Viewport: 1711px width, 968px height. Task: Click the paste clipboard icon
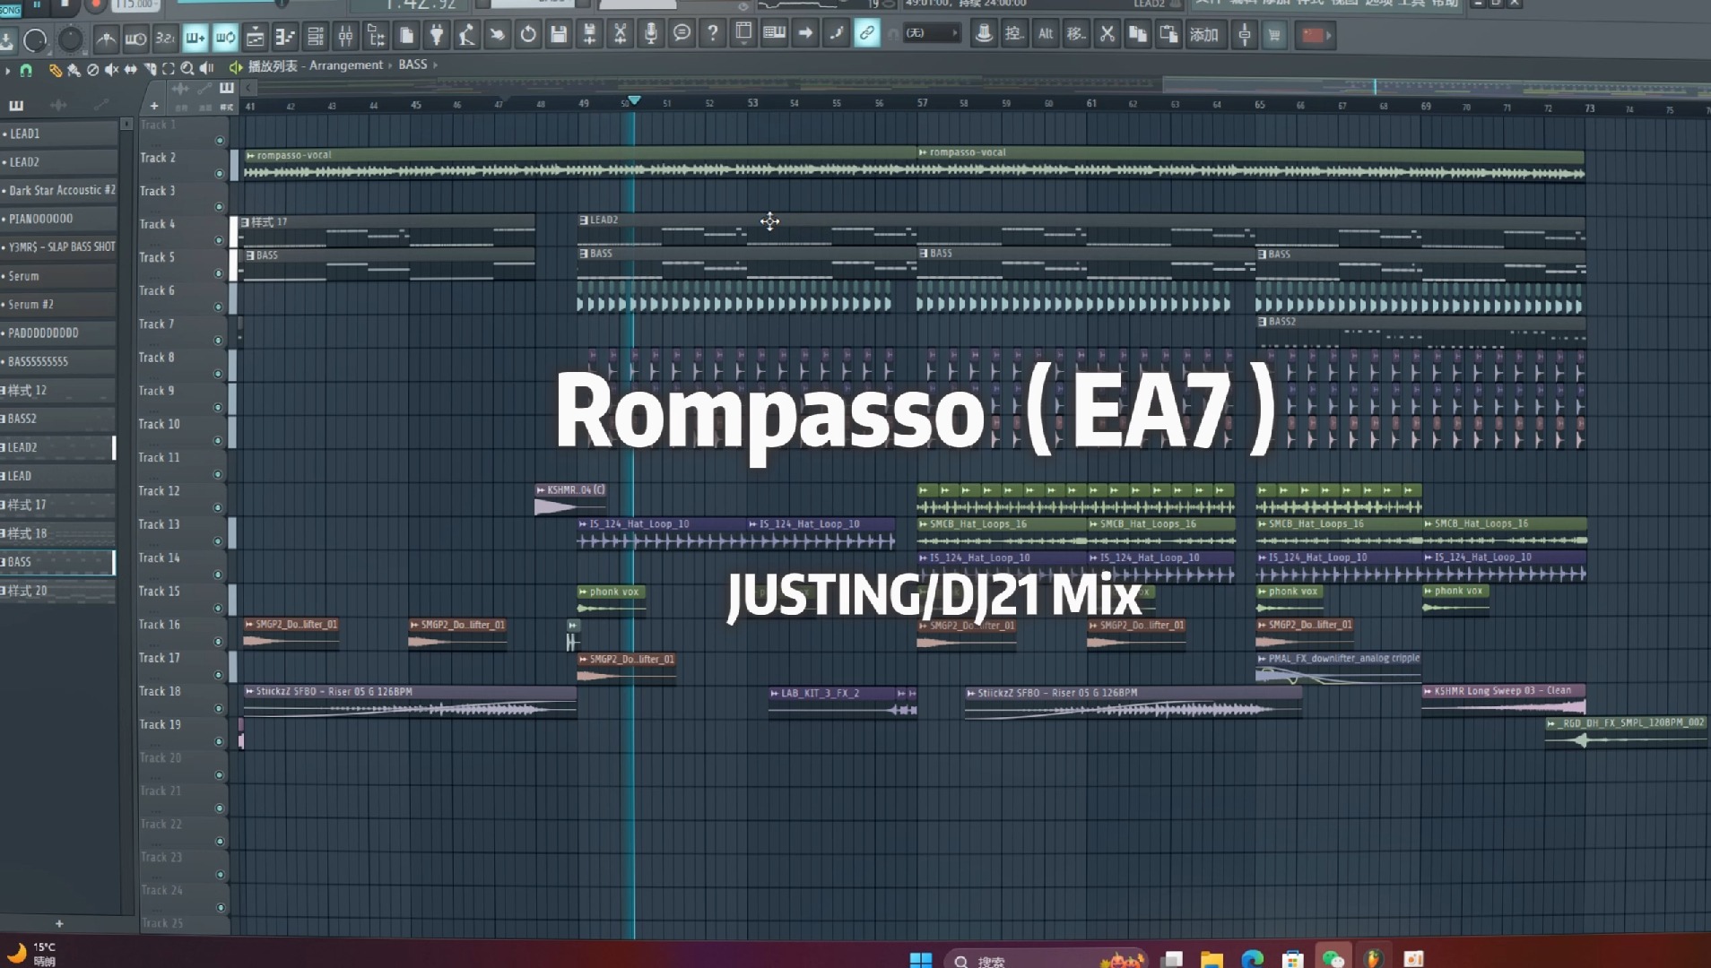tap(1168, 34)
